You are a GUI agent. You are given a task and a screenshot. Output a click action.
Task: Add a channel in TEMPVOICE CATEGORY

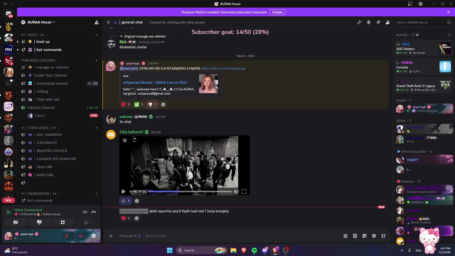click(96, 60)
